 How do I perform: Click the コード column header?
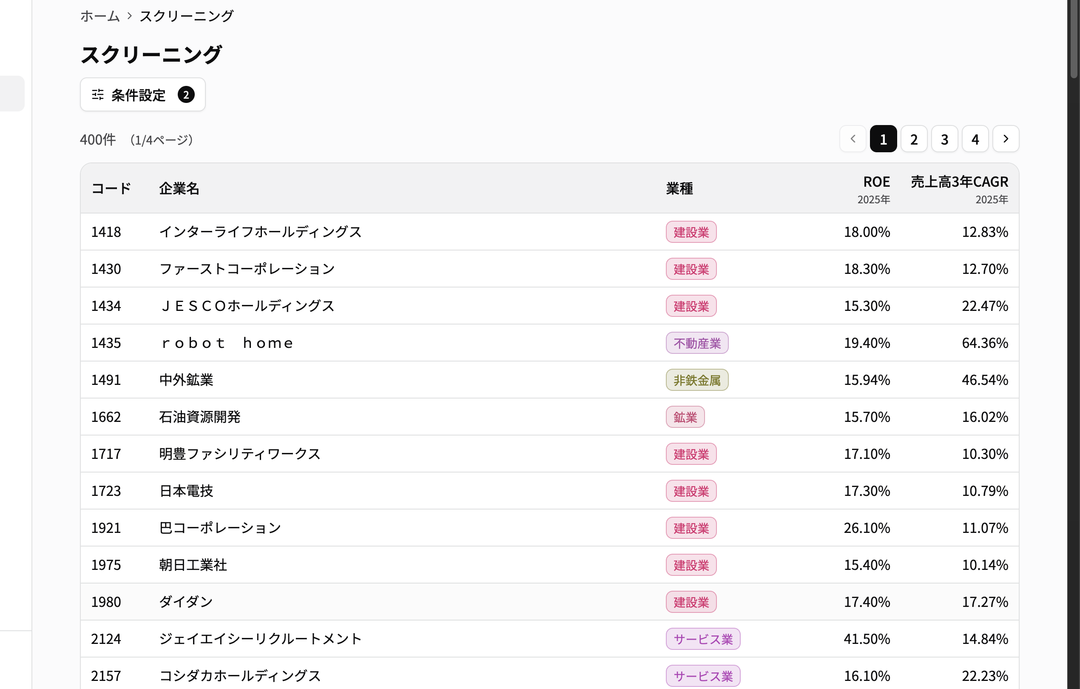pos(111,188)
